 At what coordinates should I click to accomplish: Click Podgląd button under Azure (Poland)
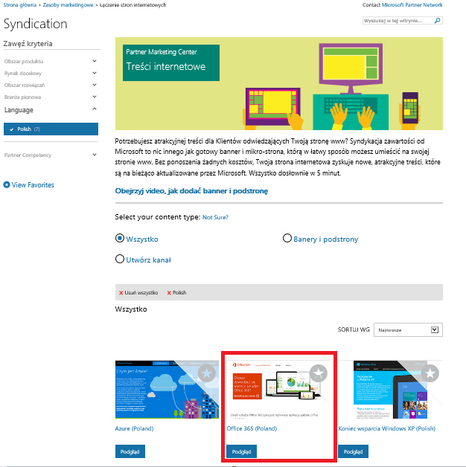130,452
